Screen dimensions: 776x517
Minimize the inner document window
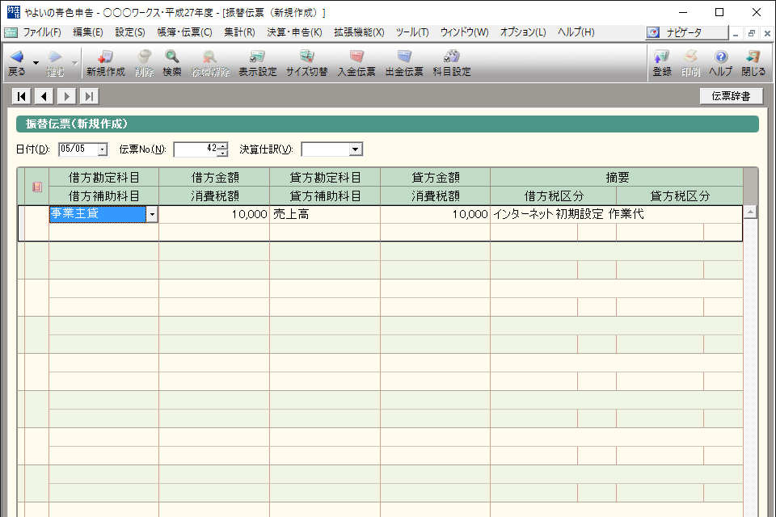coord(736,33)
